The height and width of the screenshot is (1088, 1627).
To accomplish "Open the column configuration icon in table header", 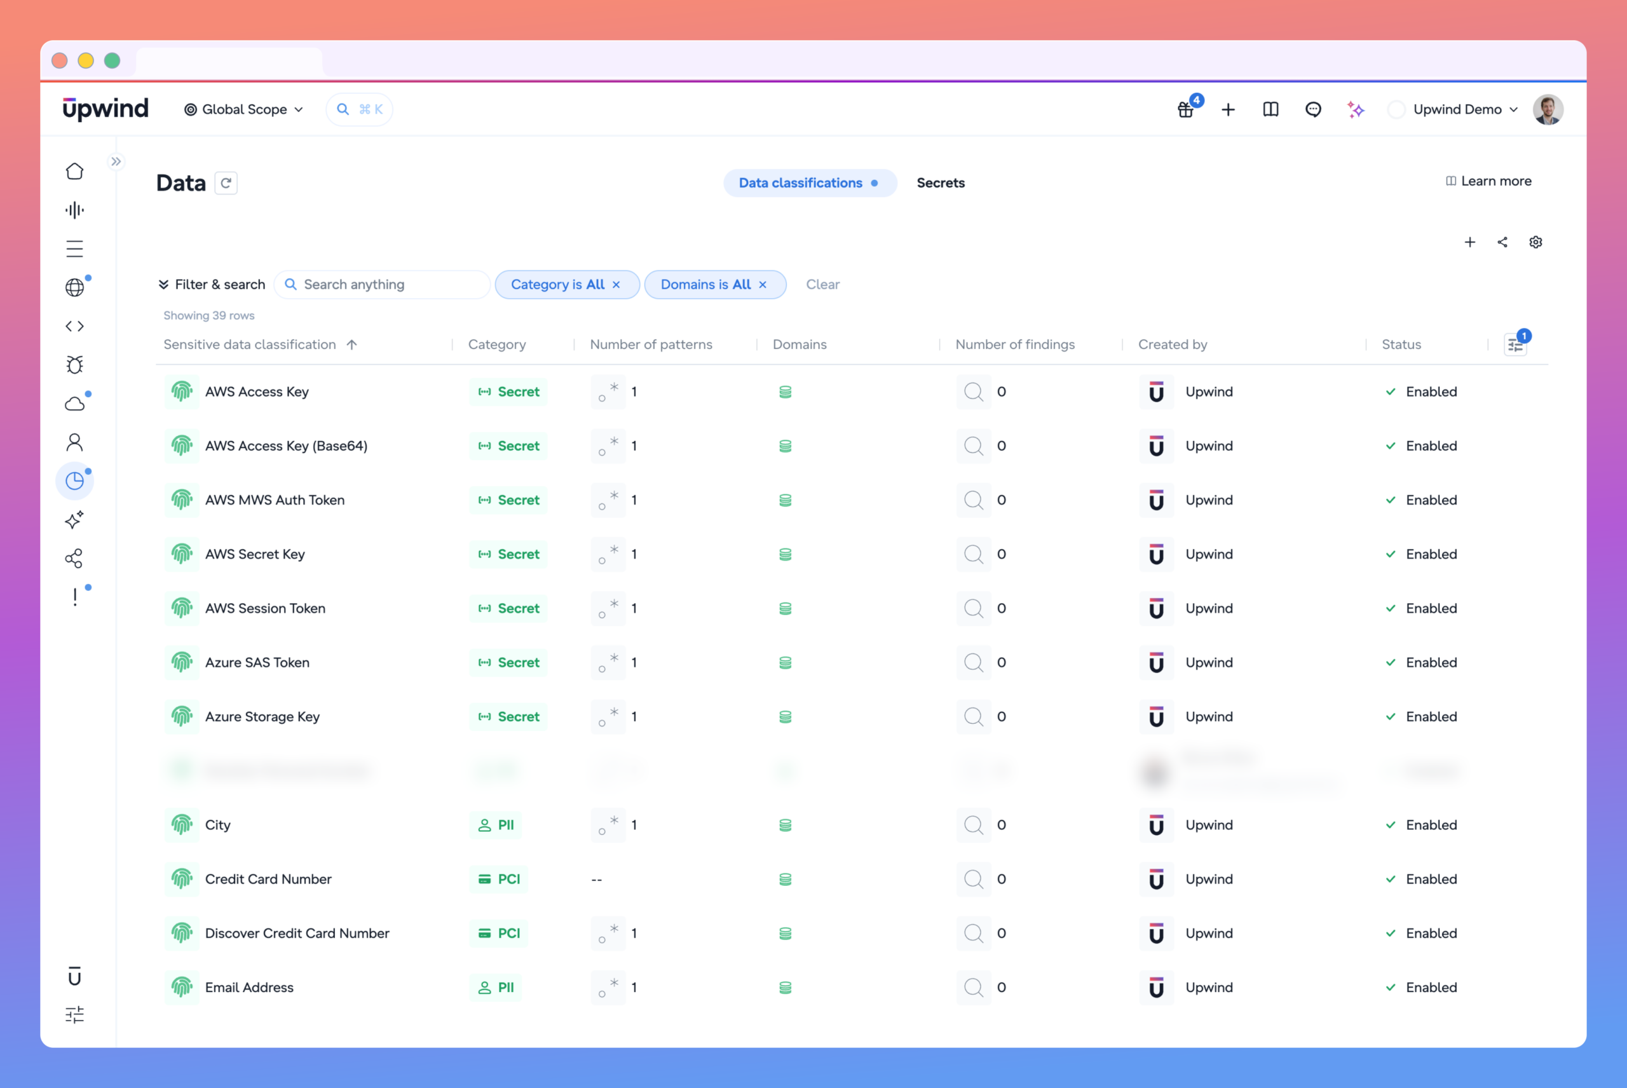I will coord(1515,345).
